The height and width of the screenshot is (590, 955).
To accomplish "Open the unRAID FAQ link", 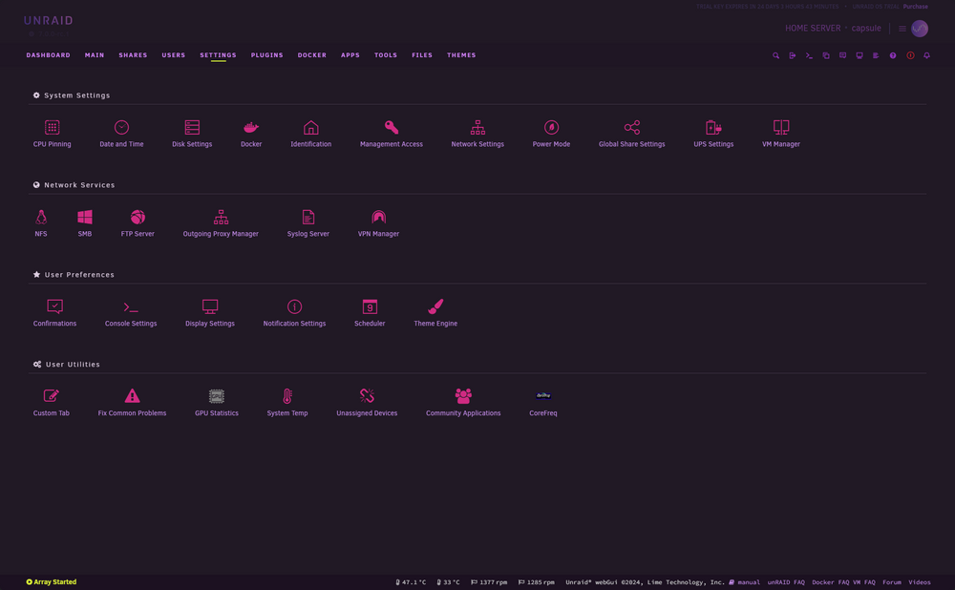I will [x=786, y=582].
